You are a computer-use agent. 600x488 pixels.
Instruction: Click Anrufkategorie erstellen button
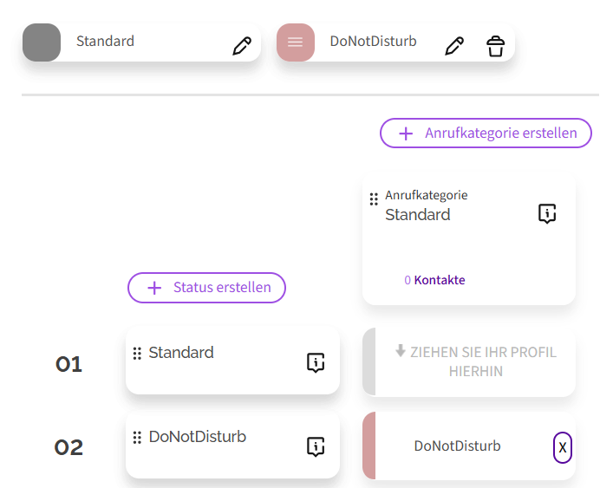486,133
